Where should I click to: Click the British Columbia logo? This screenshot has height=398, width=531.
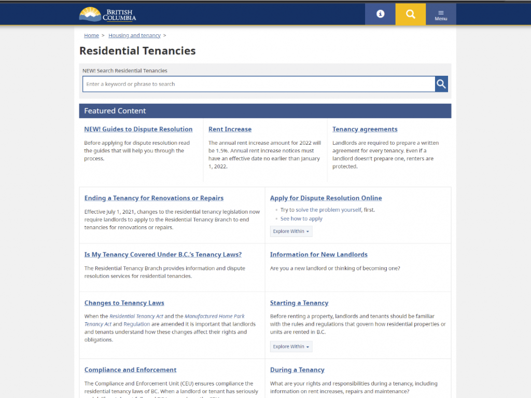point(107,14)
